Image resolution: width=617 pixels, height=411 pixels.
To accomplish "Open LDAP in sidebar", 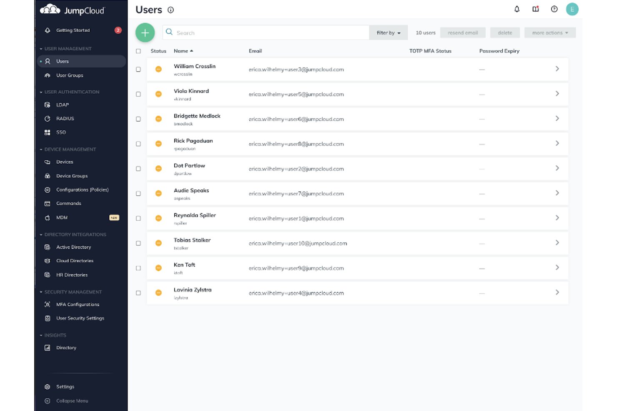I will pyautogui.click(x=63, y=105).
